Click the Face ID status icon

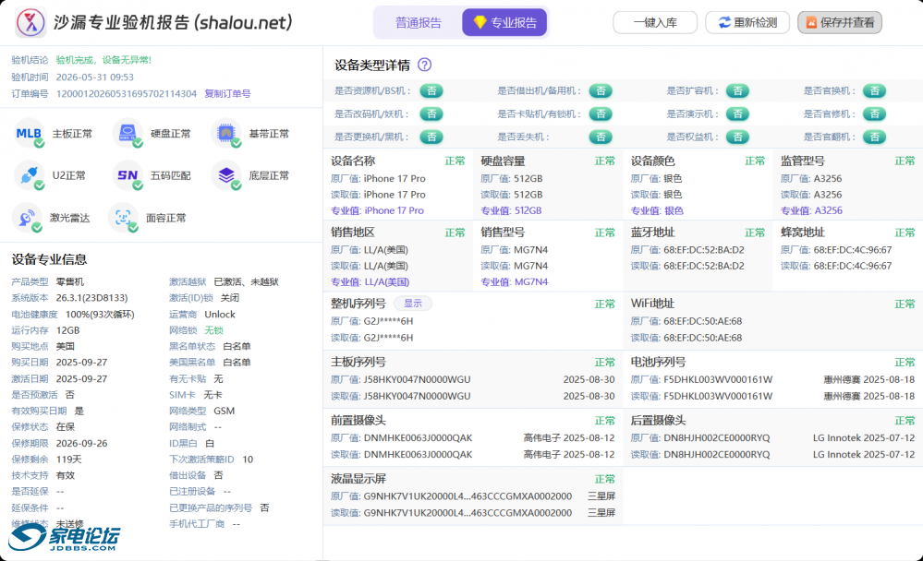pos(123,218)
